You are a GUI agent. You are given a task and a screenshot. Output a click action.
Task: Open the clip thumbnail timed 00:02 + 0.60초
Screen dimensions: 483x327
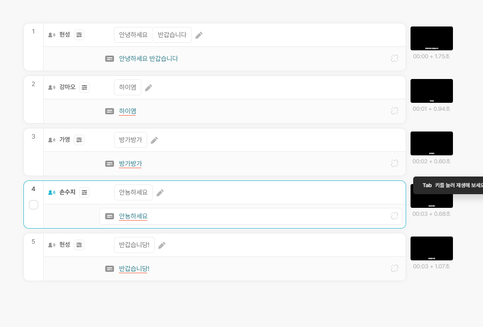coord(432,143)
